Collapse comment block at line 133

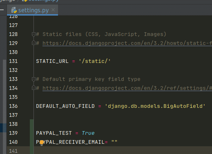[33, 79]
